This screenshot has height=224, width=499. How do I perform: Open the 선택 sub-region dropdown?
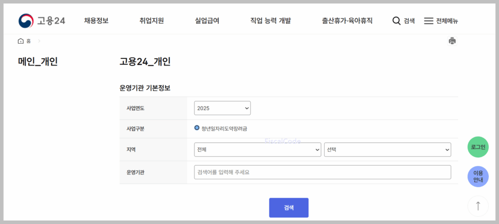pyautogui.click(x=387, y=150)
